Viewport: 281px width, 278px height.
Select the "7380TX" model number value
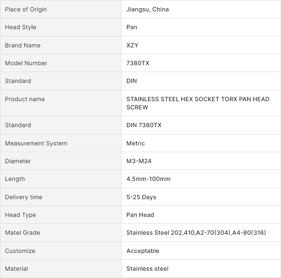(x=138, y=63)
